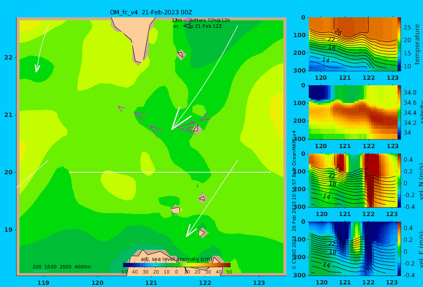Select the legend text drifters 72h@12h
The height and width of the screenshot is (287, 423).
pyautogui.click(x=209, y=20)
